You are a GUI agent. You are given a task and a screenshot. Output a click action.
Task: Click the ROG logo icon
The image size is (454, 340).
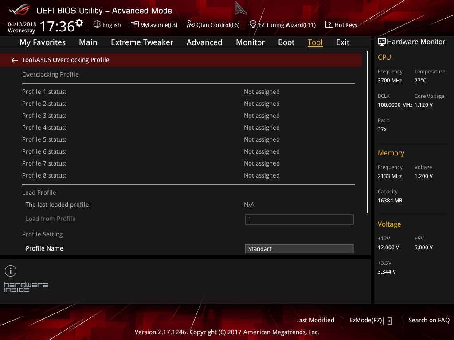click(x=20, y=10)
